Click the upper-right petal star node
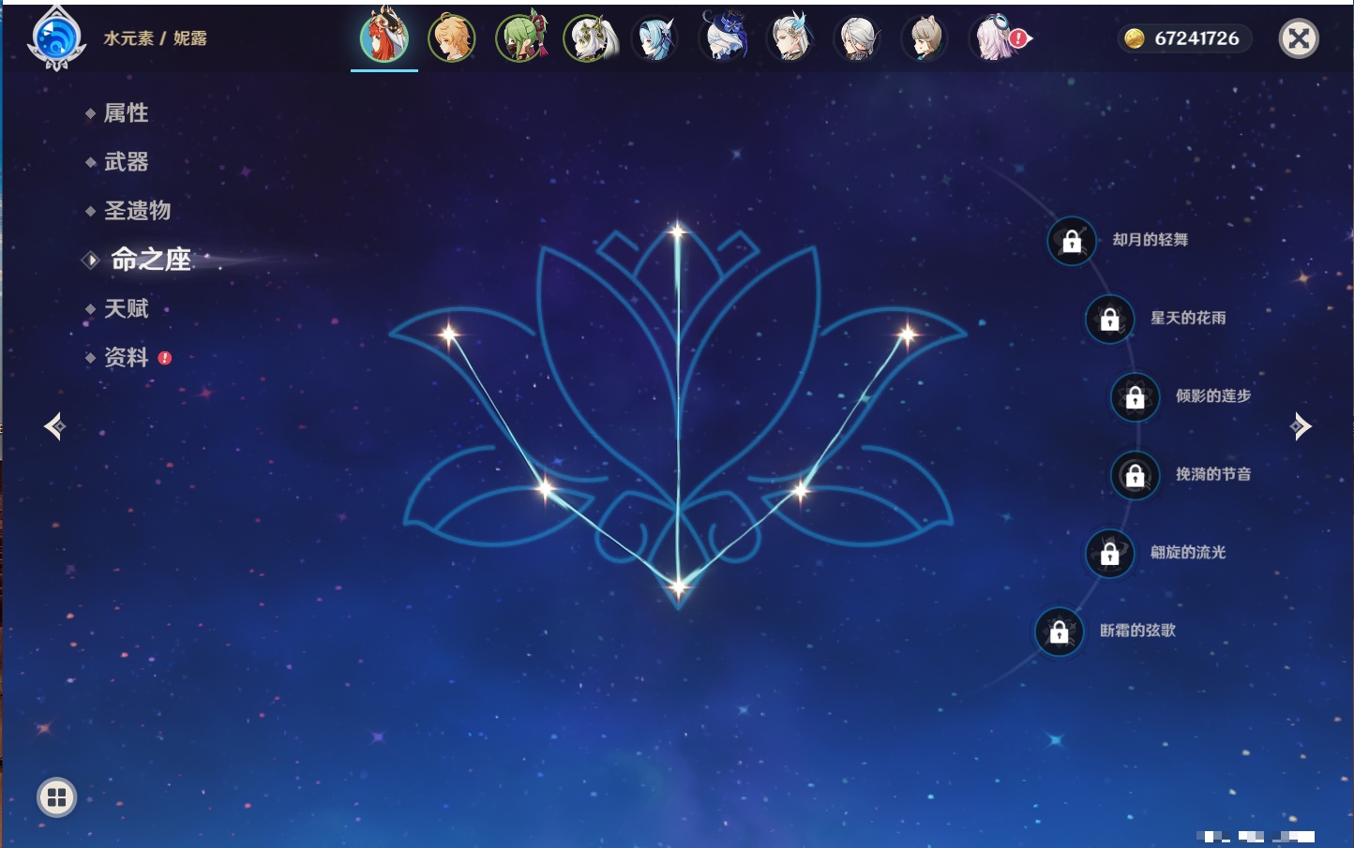This screenshot has width=1354, height=848. (907, 334)
